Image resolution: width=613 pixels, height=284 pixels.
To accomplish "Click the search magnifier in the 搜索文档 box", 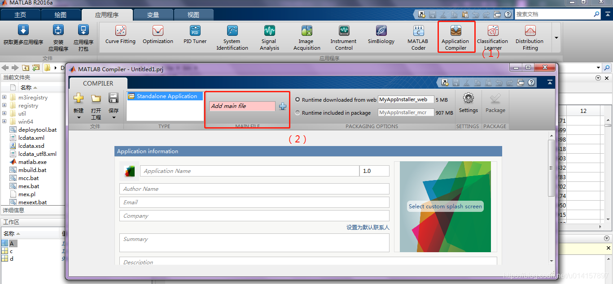I will 596,14.
